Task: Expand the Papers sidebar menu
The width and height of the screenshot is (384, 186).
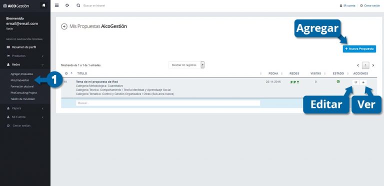Action: click(25, 108)
